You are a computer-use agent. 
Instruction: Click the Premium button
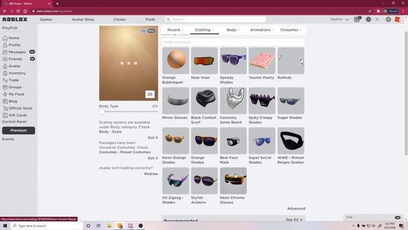pos(18,130)
